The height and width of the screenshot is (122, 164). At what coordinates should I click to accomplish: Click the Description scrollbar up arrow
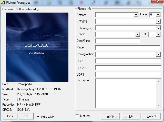[159, 81]
